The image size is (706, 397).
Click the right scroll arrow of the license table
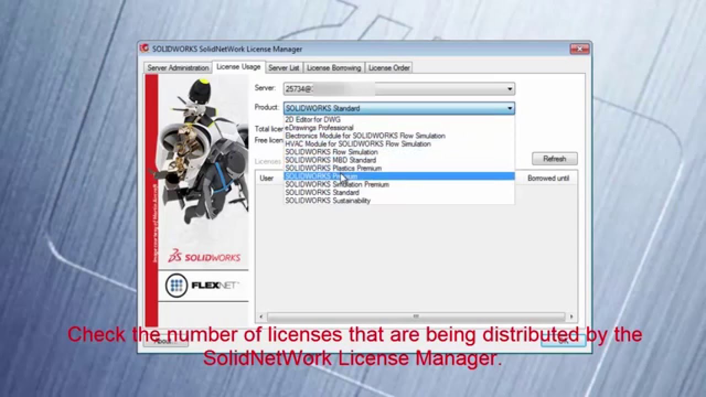pyautogui.click(x=571, y=317)
